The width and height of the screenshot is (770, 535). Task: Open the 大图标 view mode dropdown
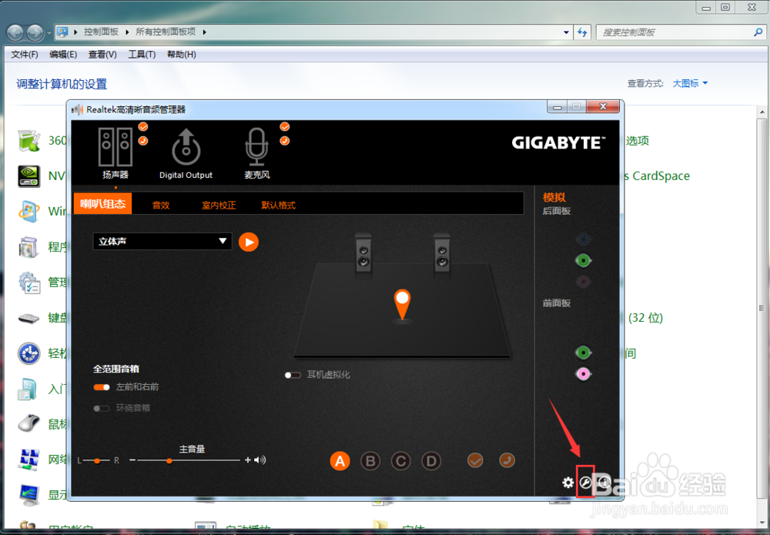click(x=690, y=83)
